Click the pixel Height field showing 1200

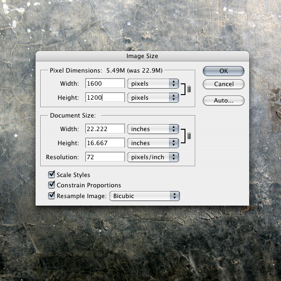coord(105,97)
